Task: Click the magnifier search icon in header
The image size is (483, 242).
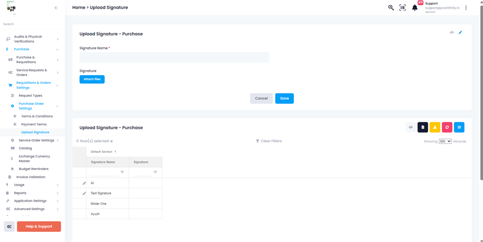Action: click(x=391, y=8)
